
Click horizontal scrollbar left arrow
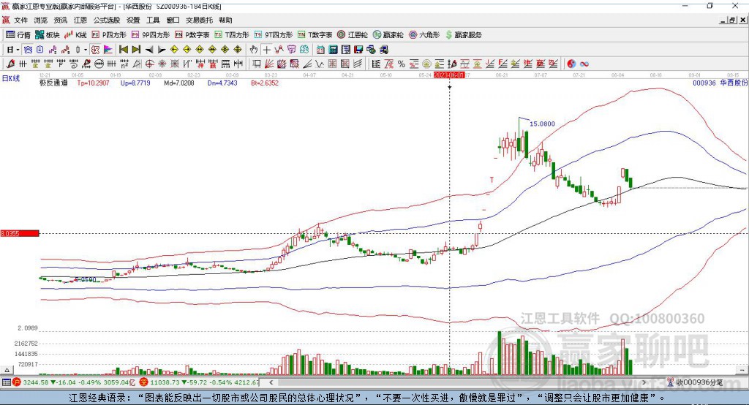271,382
